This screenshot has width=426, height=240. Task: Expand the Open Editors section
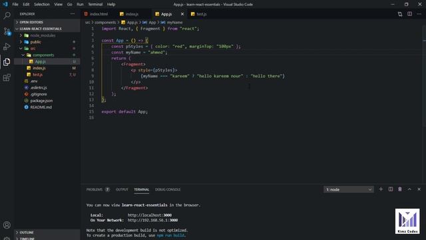point(47,22)
